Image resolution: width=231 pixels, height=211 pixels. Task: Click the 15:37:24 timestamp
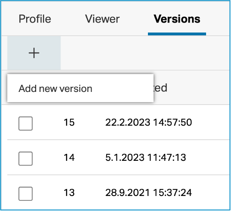[172, 193]
